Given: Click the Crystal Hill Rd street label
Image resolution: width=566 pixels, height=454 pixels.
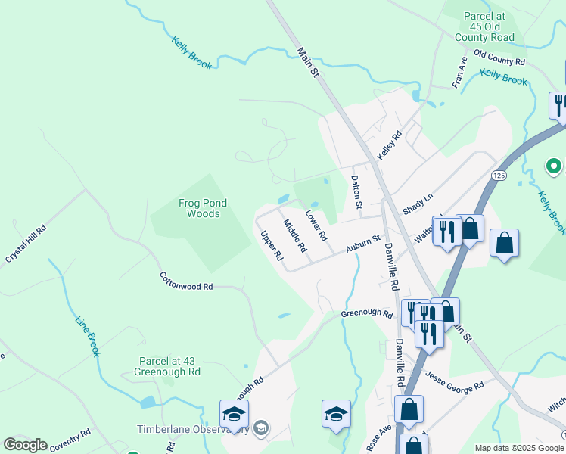Looking at the screenshot, I should (26, 244).
